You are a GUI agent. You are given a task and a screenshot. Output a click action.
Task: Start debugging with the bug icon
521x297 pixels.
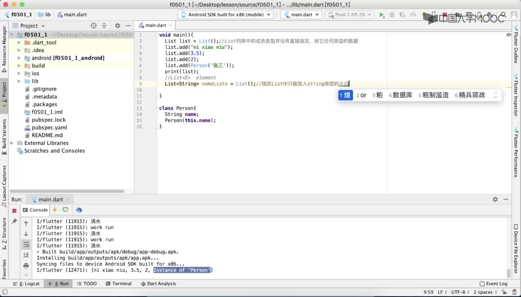click(392, 15)
